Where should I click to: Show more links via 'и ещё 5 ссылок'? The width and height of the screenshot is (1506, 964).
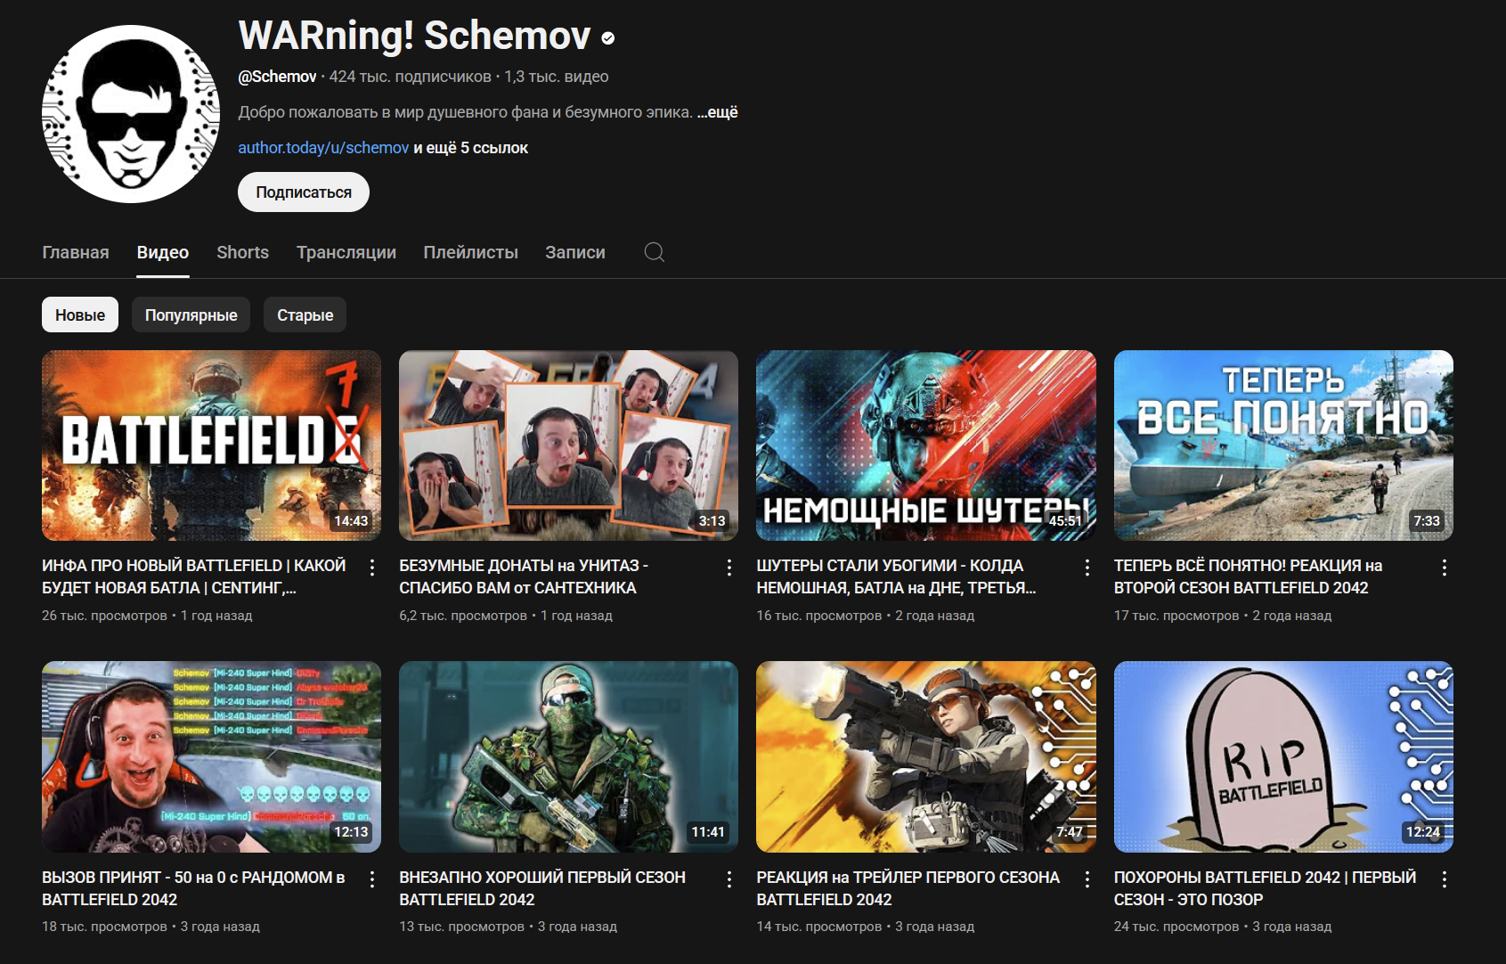(x=470, y=148)
